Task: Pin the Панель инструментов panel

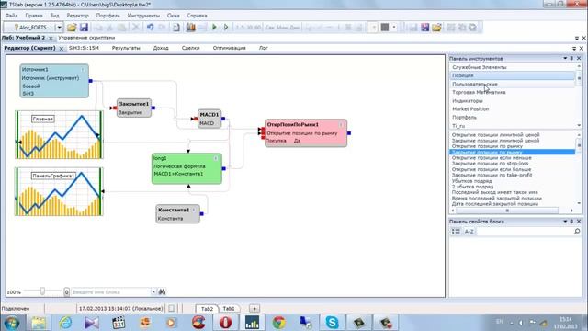Action: coord(571,58)
